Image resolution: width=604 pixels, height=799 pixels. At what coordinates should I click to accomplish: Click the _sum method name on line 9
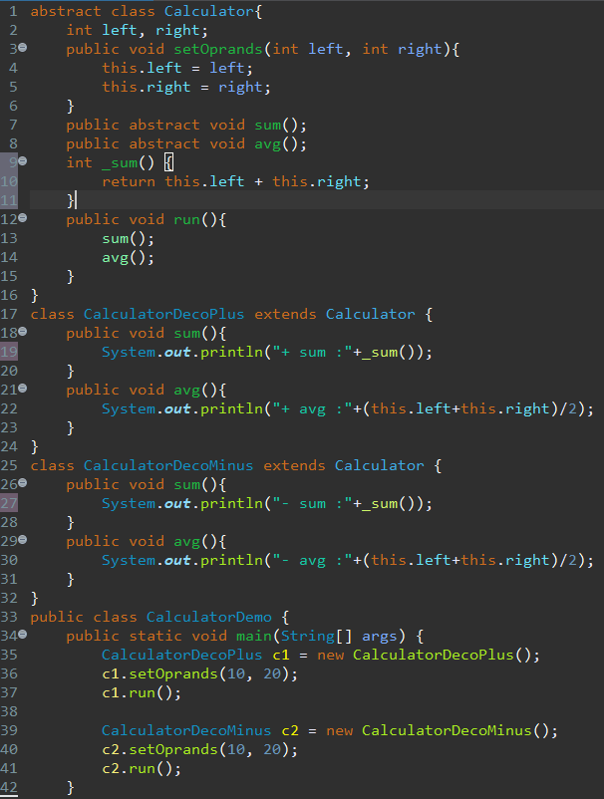[x=120, y=163]
